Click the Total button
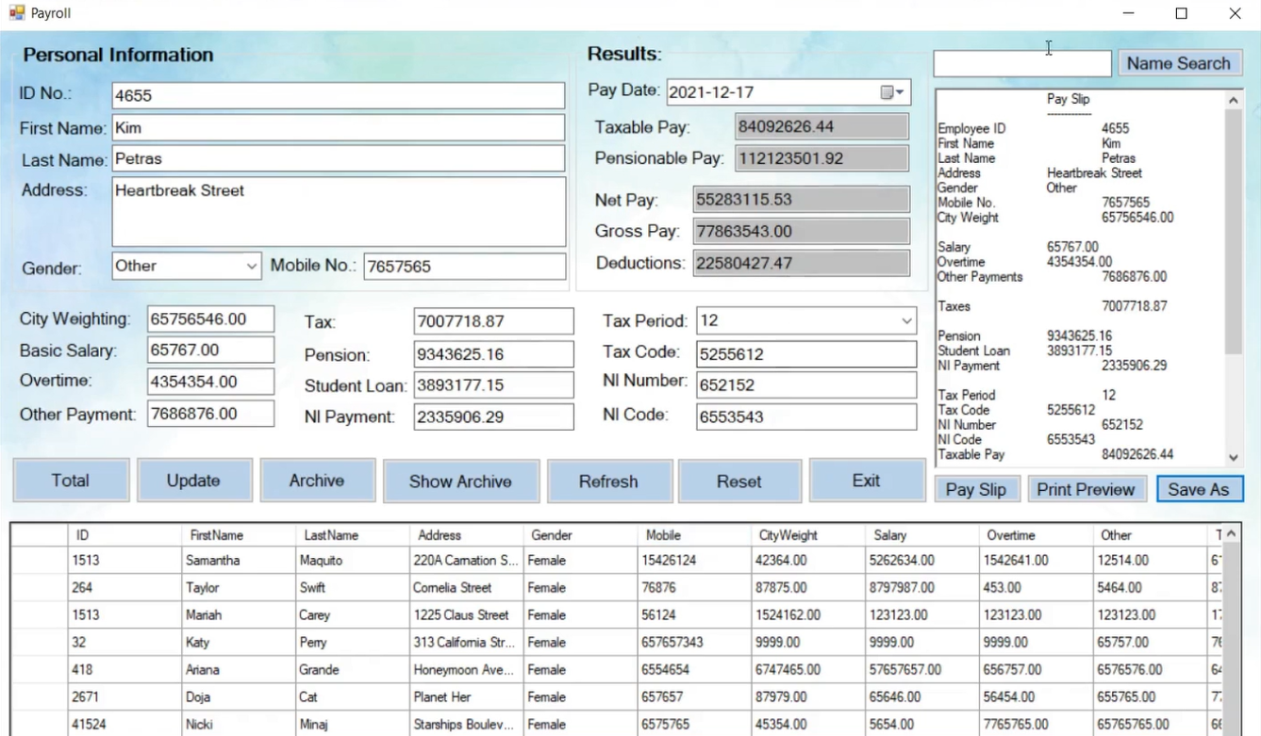 [71, 481]
